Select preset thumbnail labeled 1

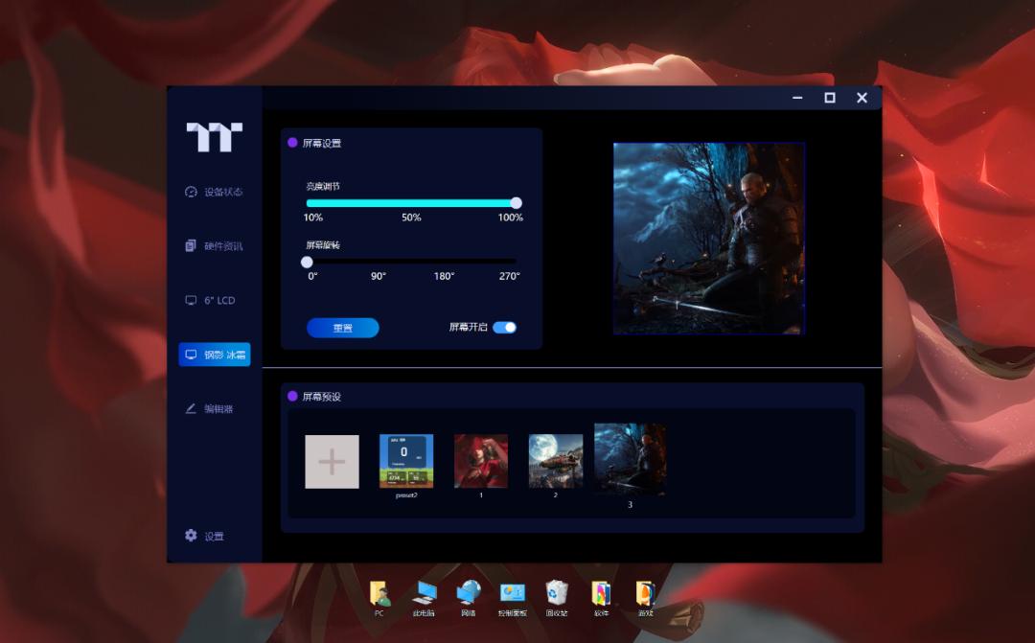tap(481, 461)
